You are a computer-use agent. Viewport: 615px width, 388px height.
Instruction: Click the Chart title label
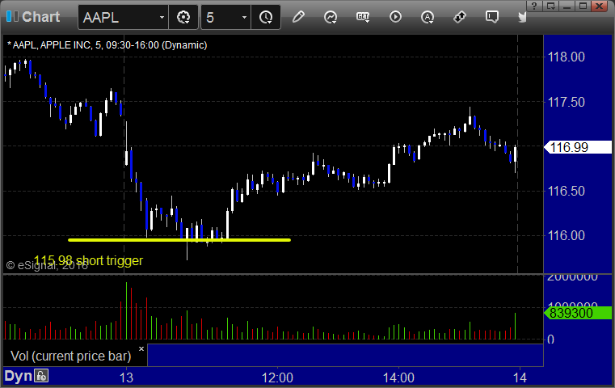coord(40,17)
